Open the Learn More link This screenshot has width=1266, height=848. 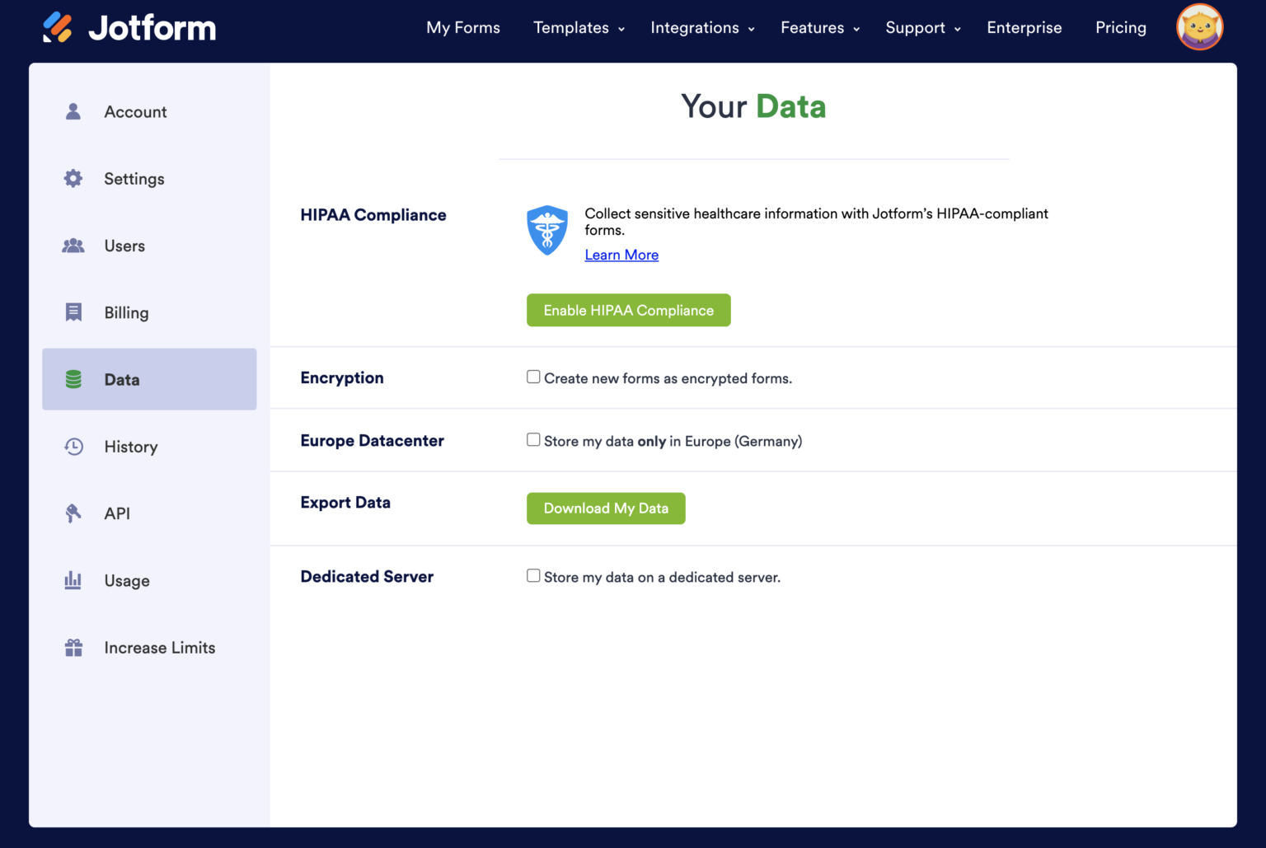pyautogui.click(x=621, y=255)
